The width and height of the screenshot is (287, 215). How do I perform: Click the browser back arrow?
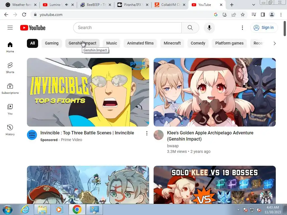6,15
